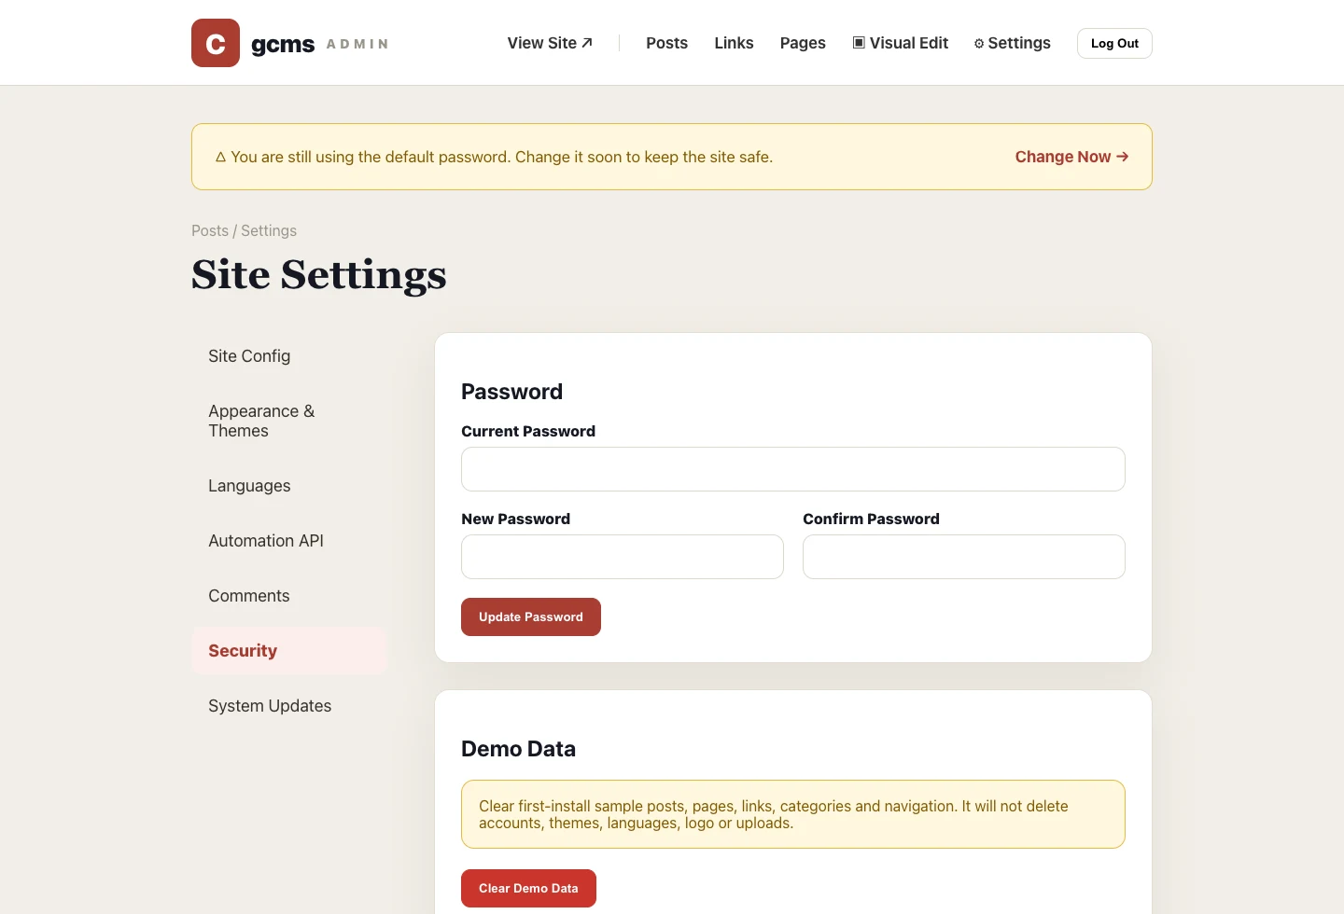
Task: Select System Updates in the sidebar
Action: point(288,706)
